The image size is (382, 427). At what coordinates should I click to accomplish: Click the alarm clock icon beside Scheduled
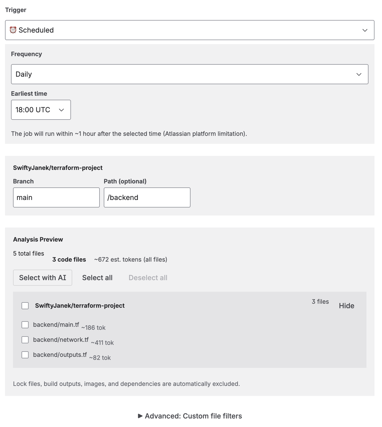(x=13, y=30)
